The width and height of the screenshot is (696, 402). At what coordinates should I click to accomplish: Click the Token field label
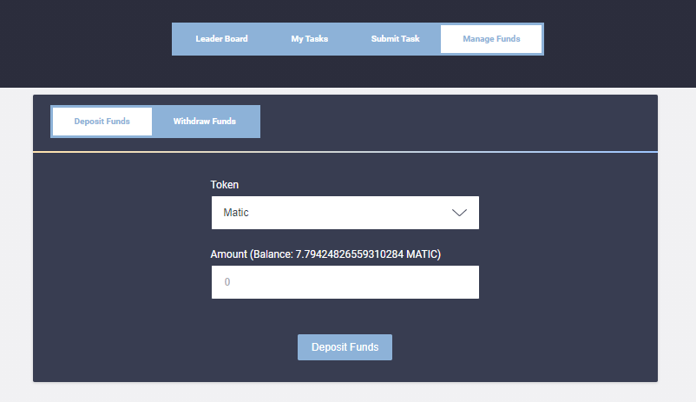click(225, 185)
